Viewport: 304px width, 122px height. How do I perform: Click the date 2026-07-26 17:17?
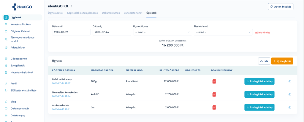61,83
